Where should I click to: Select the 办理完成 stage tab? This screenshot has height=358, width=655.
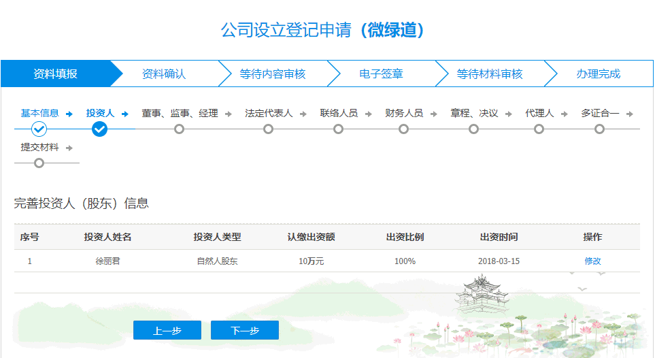(598, 74)
